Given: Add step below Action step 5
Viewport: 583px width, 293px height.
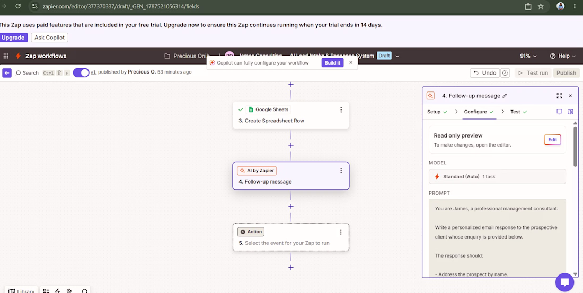Looking at the screenshot, I should pyautogui.click(x=291, y=268).
